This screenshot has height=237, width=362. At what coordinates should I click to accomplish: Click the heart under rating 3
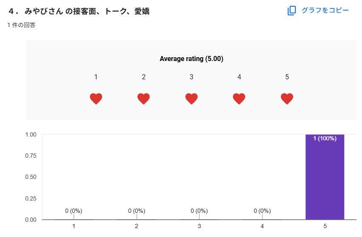pyautogui.click(x=191, y=99)
